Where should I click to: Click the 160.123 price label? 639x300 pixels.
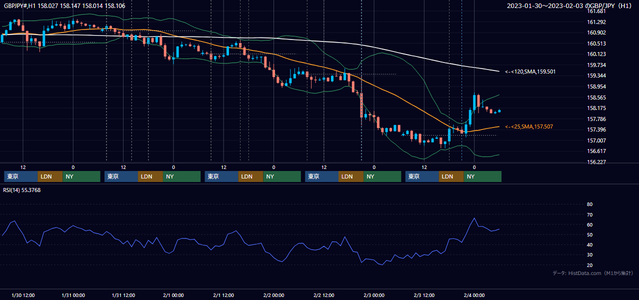click(596, 54)
